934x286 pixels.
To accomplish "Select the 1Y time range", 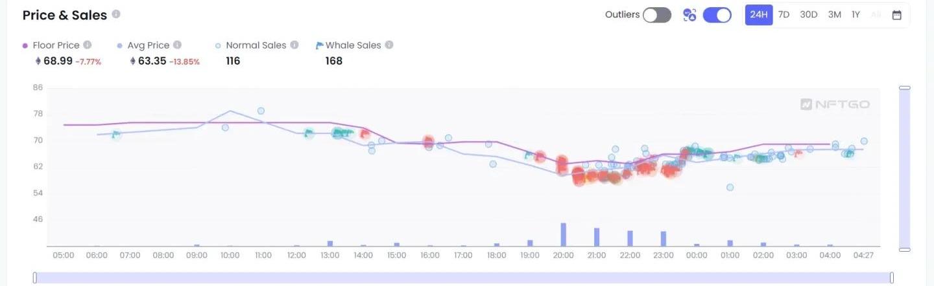I will (856, 15).
